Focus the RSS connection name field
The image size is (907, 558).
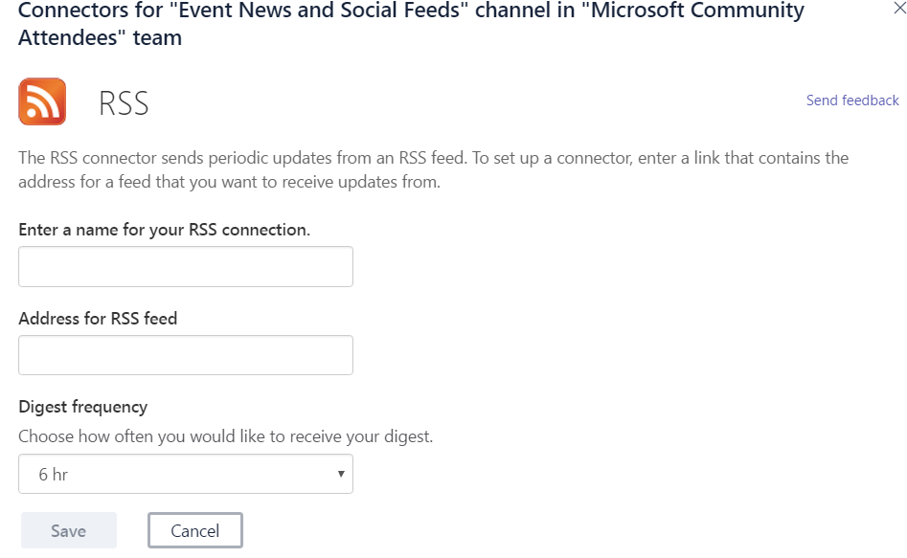[x=186, y=266]
